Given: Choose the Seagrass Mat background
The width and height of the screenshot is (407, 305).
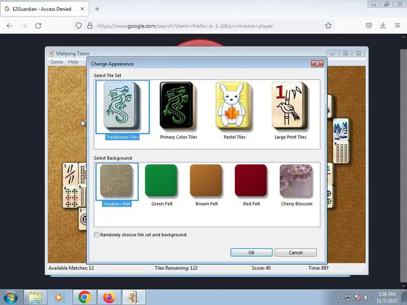Looking at the screenshot, I should [x=117, y=181].
